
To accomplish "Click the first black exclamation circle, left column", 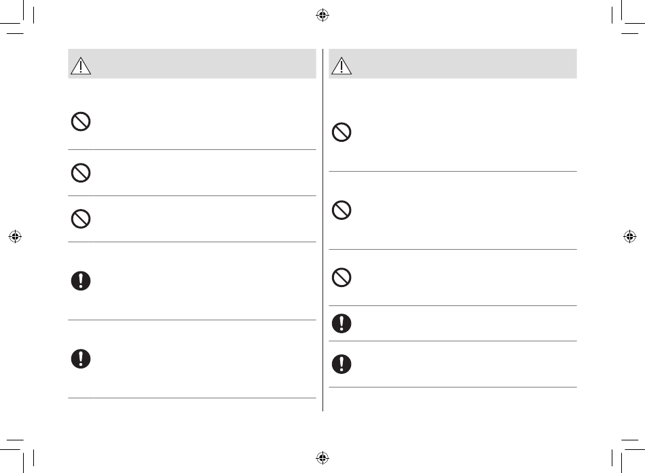I will coord(81,281).
